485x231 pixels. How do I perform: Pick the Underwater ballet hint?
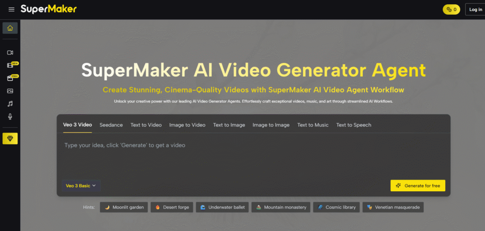(222, 207)
